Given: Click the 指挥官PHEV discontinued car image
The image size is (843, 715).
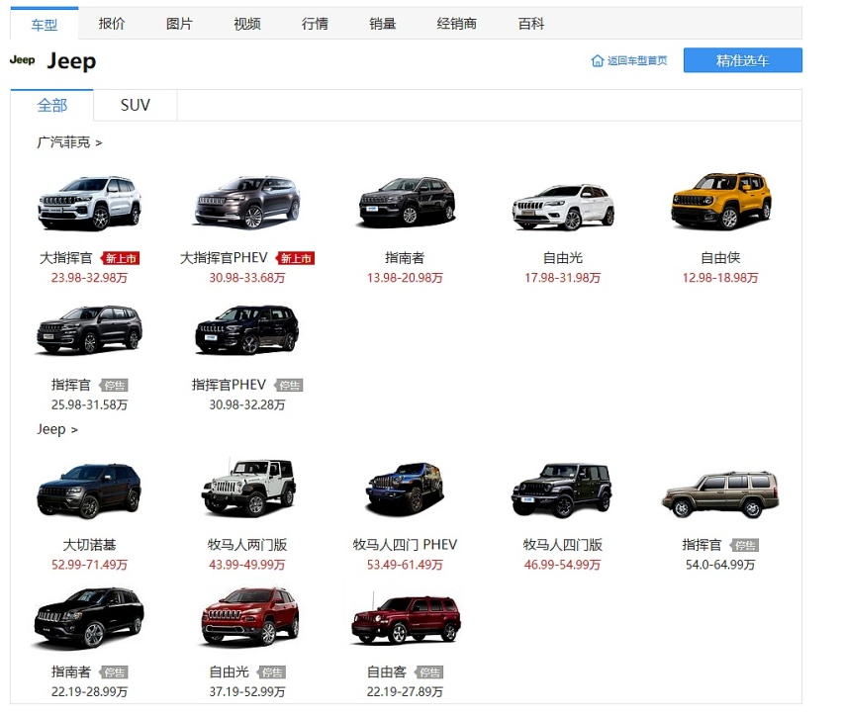Looking at the screenshot, I should (246, 329).
